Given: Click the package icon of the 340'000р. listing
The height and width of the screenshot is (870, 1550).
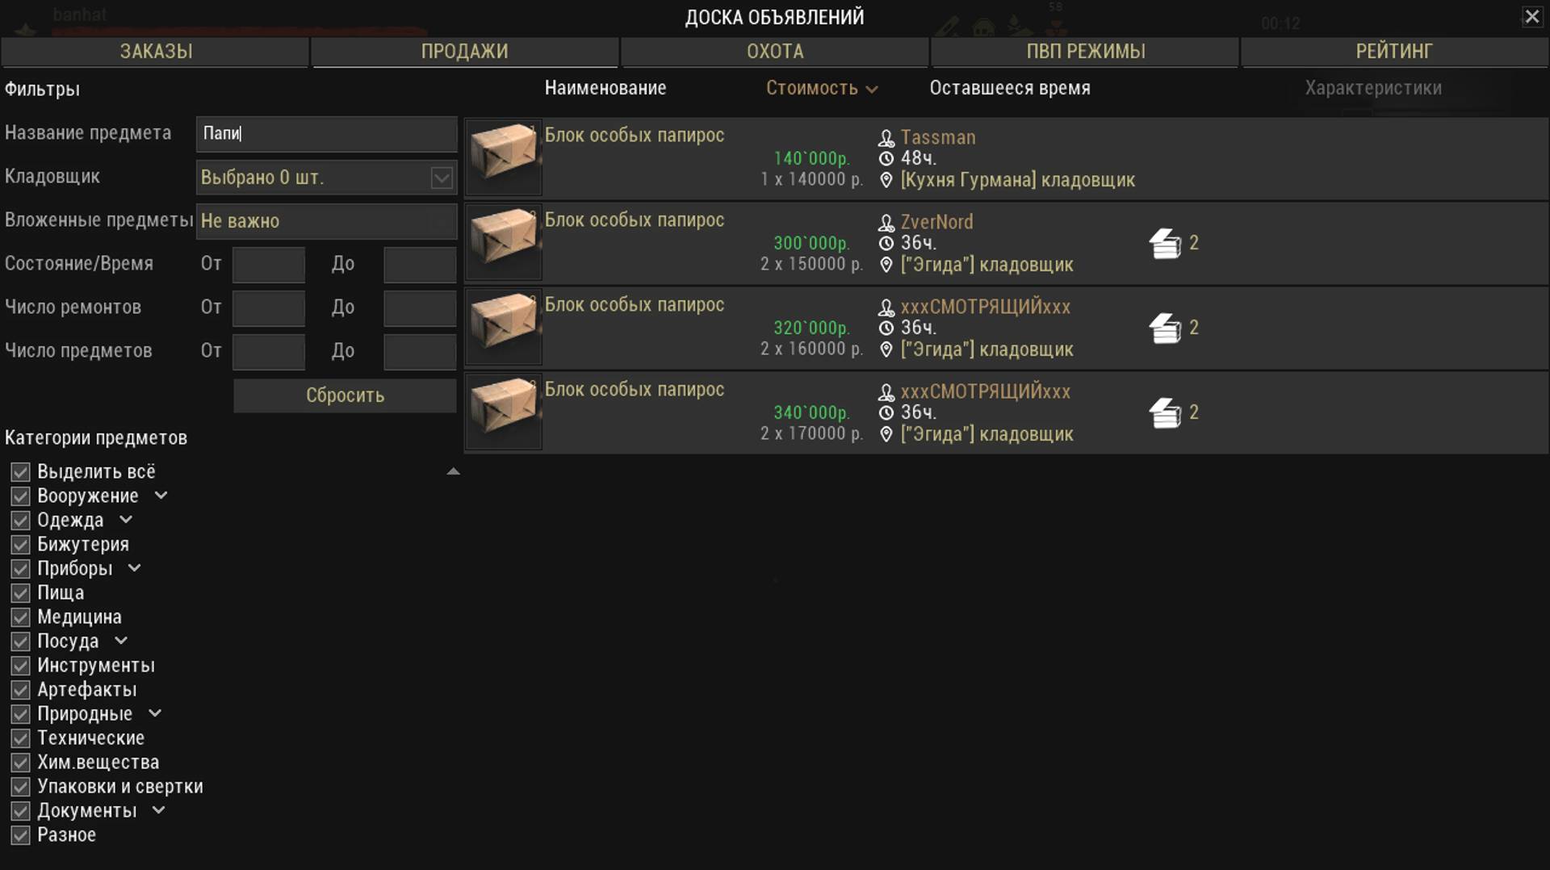Looking at the screenshot, I should (504, 411).
